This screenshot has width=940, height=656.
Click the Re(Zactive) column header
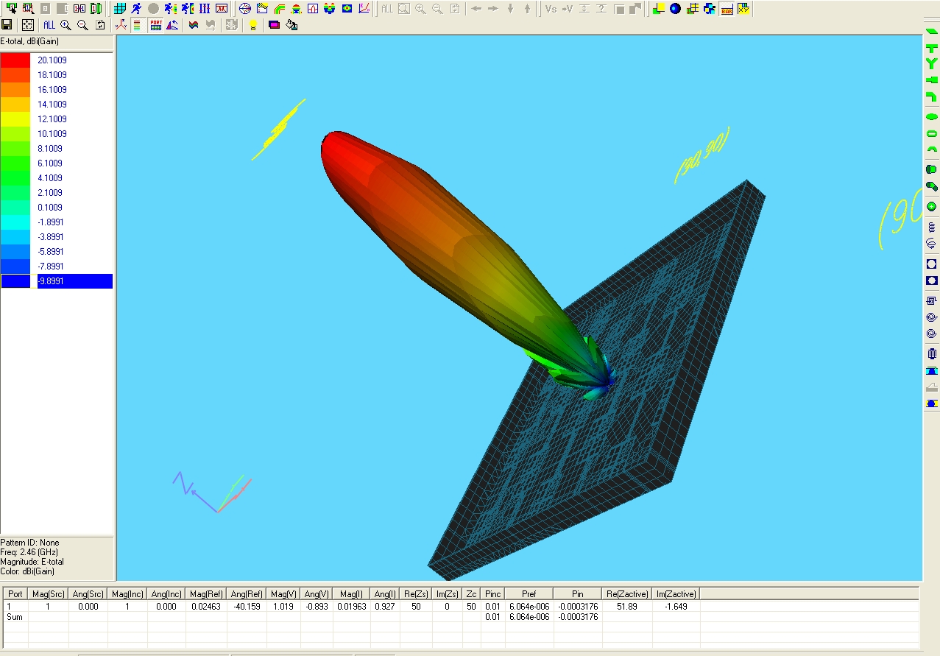click(627, 593)
